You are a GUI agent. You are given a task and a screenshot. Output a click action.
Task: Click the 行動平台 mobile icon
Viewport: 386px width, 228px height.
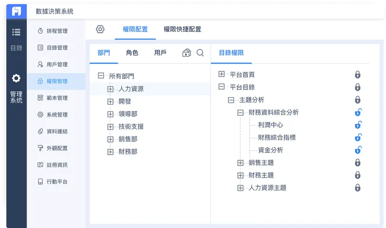coord(40,182)
